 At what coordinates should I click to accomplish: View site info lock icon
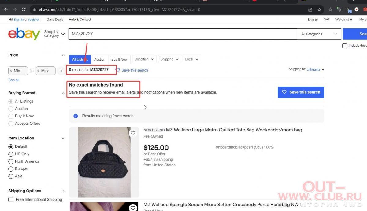[x=34, y=10]
